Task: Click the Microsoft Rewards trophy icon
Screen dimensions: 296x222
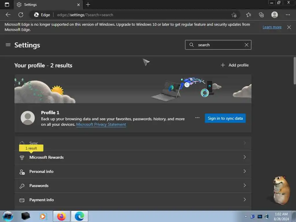Action: [x=22, y=158]
